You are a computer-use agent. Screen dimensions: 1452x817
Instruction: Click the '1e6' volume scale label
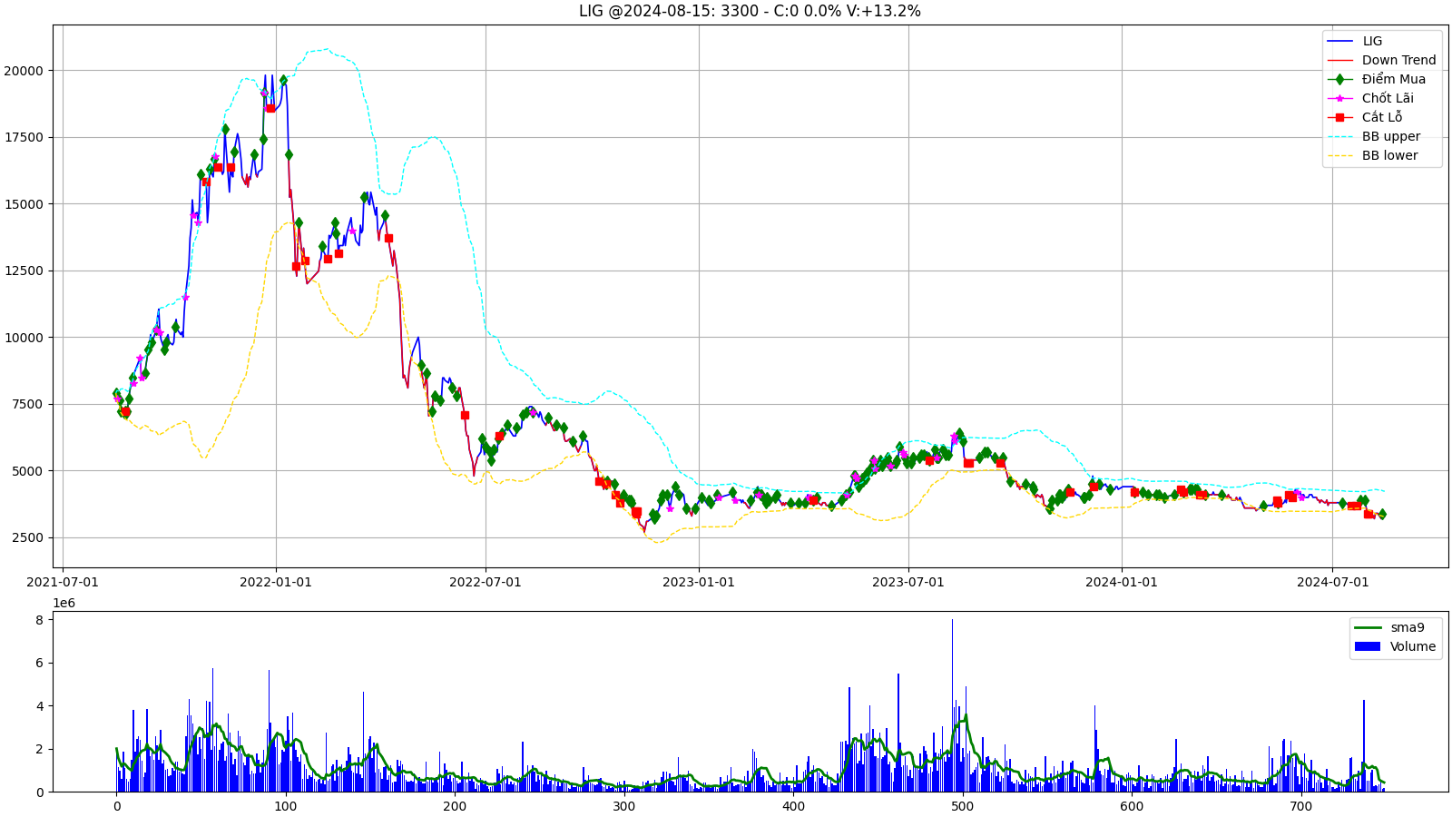pos(64,603)
